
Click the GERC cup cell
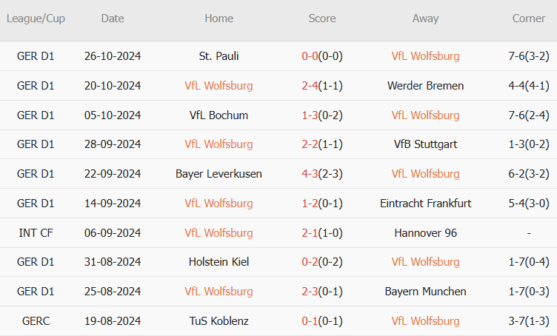point(36,321)
